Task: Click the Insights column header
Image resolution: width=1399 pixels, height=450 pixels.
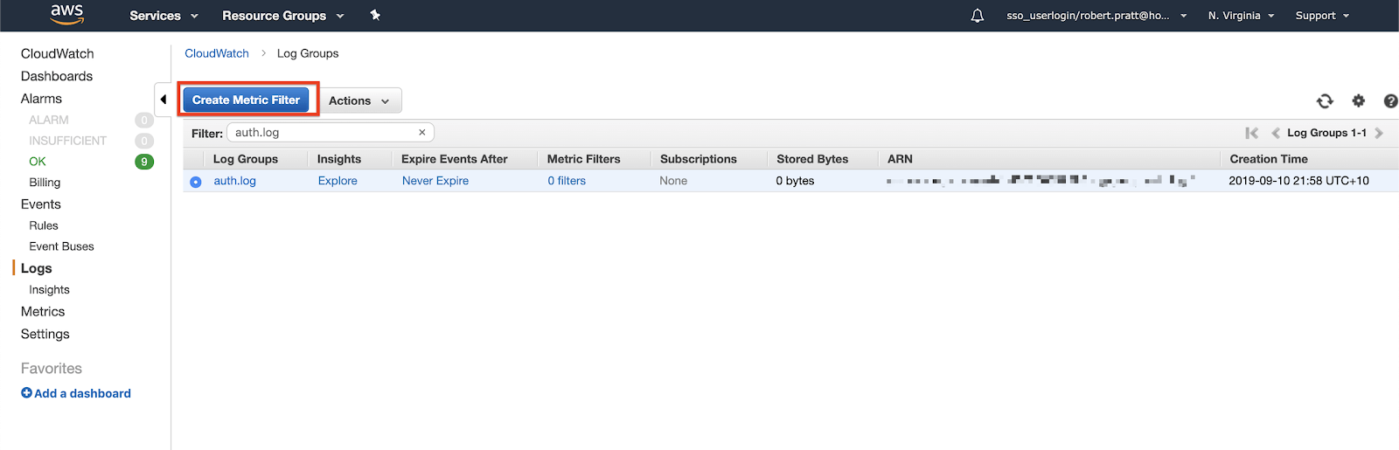Action: pyautogui.click(x=339, y=159)
